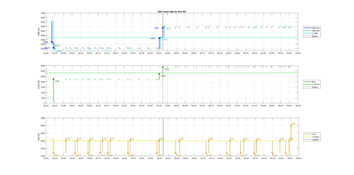Click the '629' roll data label
The height and width of the screenshot is (175, 354).
[132, 139]
